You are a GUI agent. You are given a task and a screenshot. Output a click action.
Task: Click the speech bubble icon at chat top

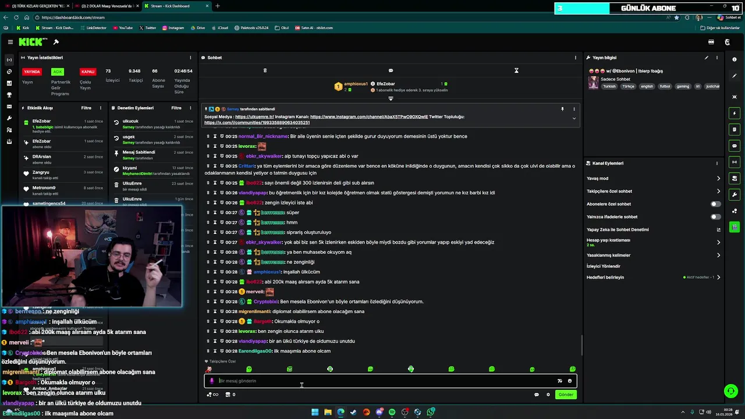[391, 70]
